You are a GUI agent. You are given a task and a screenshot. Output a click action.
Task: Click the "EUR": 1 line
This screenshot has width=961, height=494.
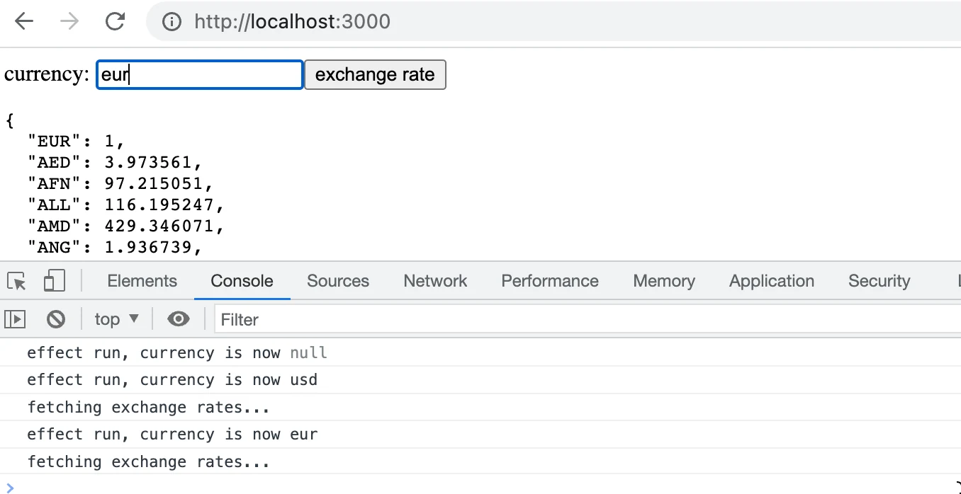click(77, 142)
